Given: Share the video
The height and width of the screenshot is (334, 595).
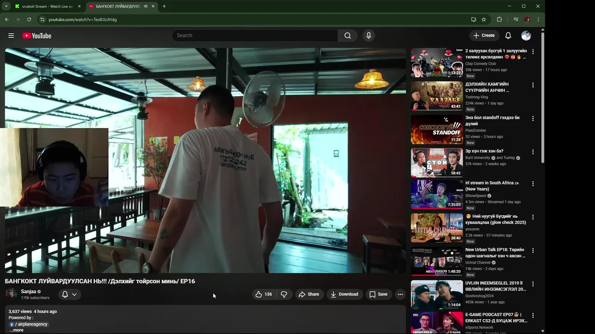Looking at the screenshot, I should tap(309, 294).
